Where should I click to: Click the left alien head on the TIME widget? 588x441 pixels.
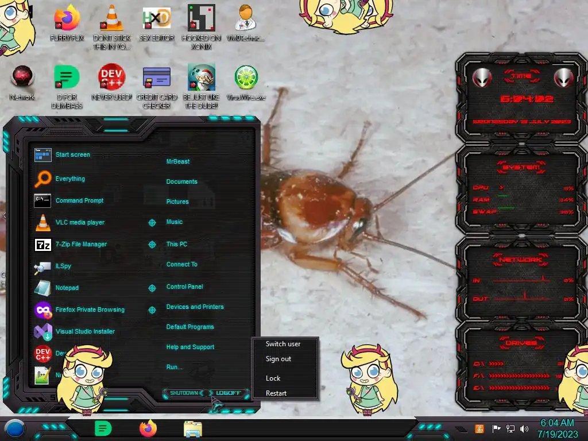pyautogui.click(x=482, y=78)
